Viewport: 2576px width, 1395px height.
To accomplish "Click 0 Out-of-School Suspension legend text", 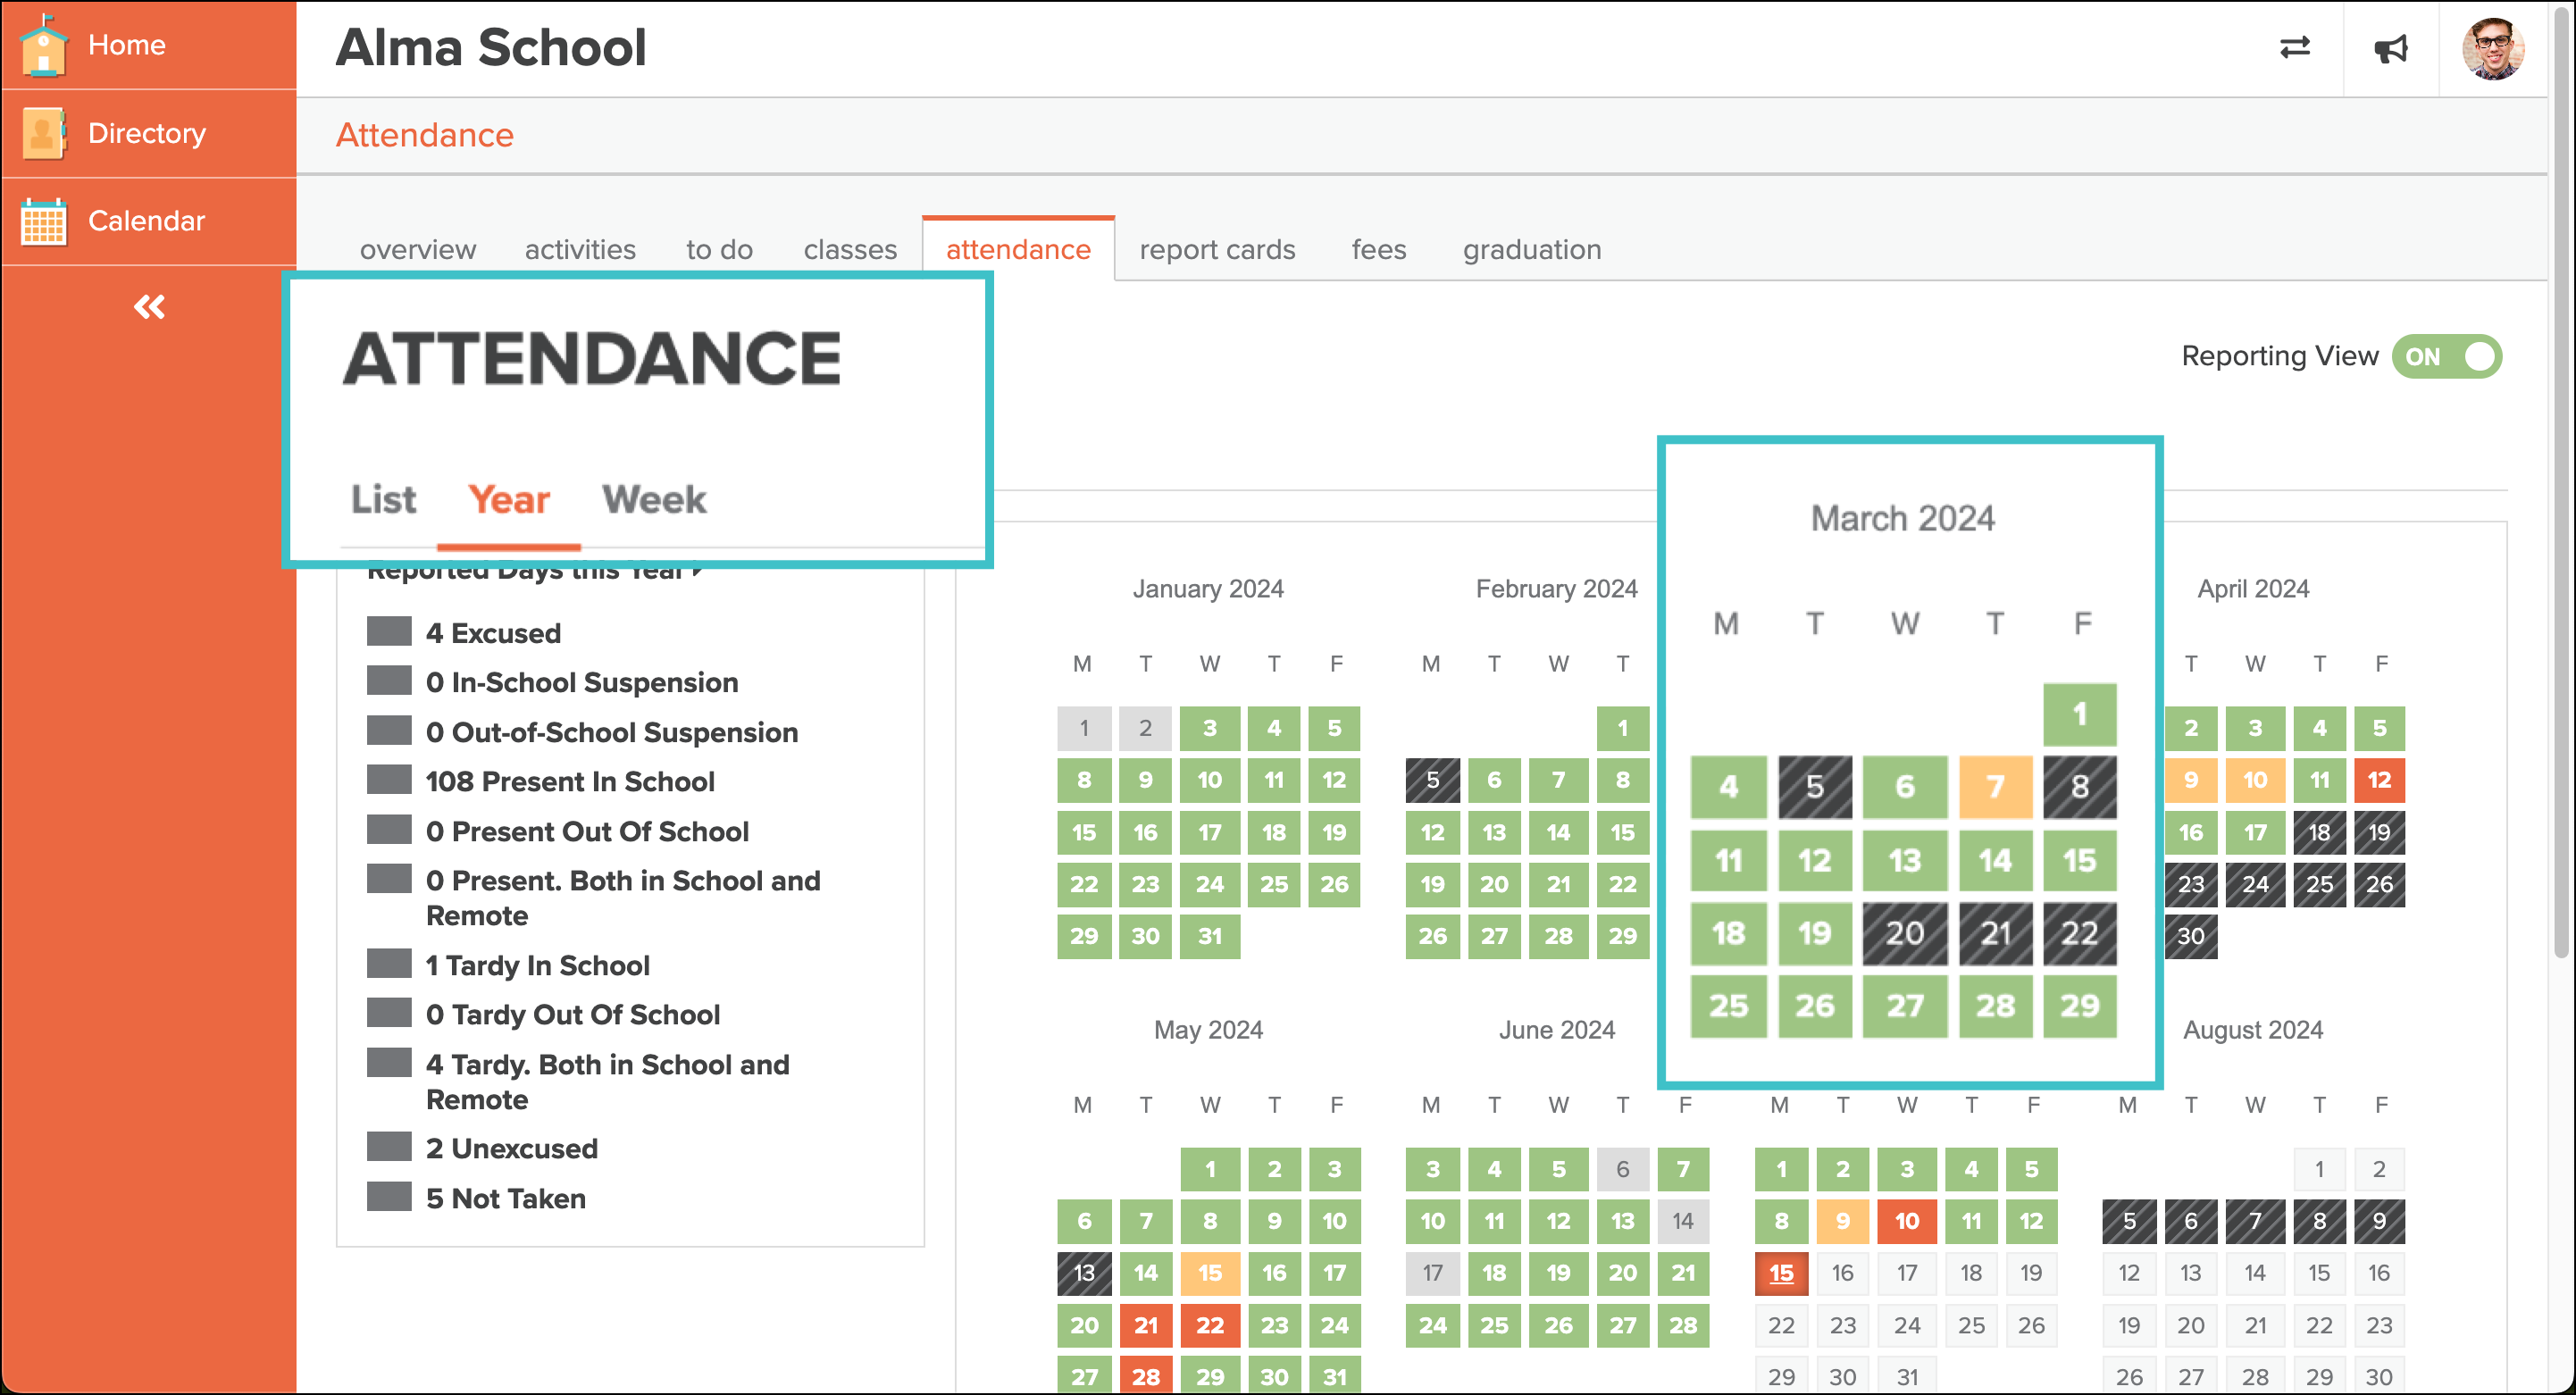I will point(612,732).
